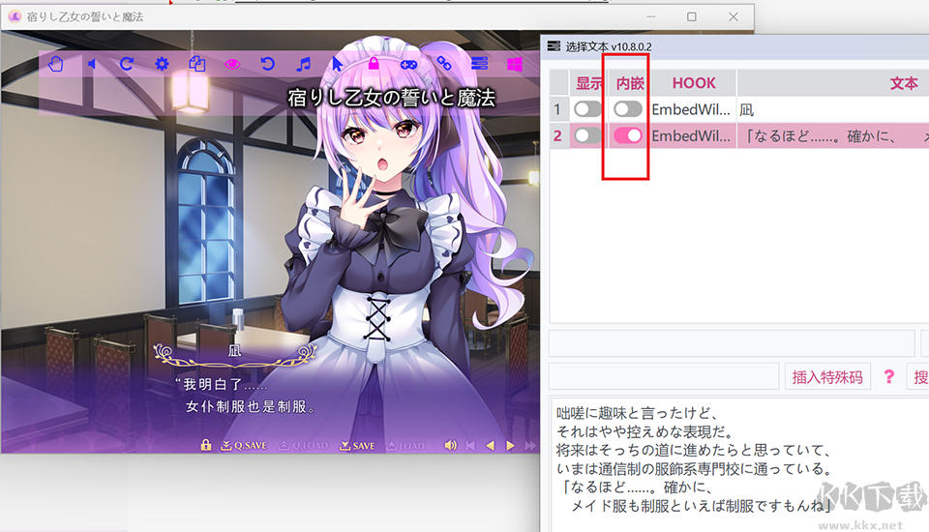This screenshot has height=532, width=929.
Task: Click line いまは通信制の服飾系専門校に通っている。
Action: click(x=695, y=468)
